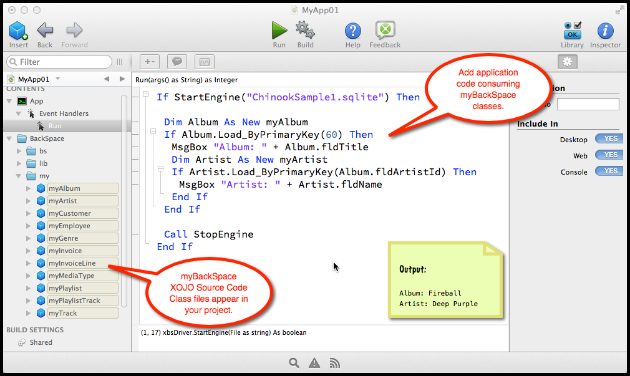630x376 pixels.
Task: Select the myInvoiceLine class
Action: pyautogui.click(x=72, y=263)
